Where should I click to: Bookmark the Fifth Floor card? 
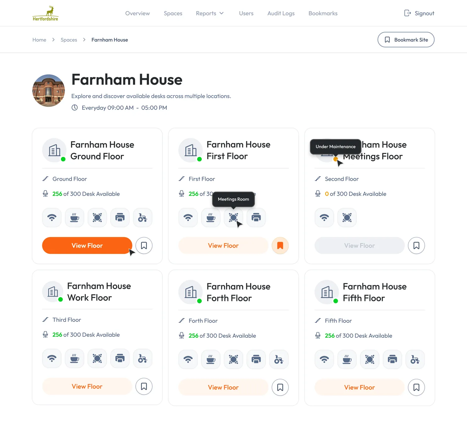(416, 387)
